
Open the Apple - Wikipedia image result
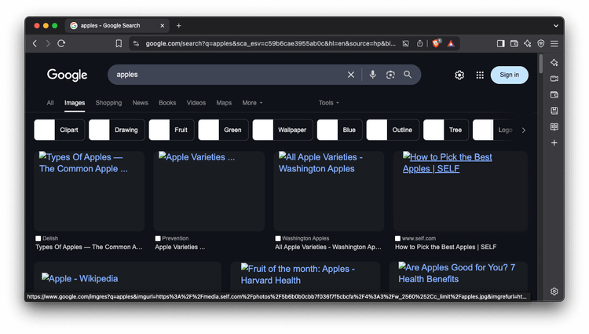click(127, 277)
